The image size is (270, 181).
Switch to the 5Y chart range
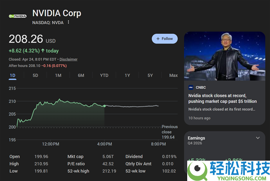pos(150,75)
